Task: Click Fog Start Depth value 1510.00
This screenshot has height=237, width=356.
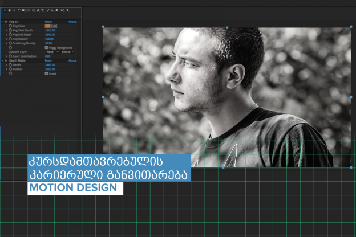Action: (x=50, y=30)
